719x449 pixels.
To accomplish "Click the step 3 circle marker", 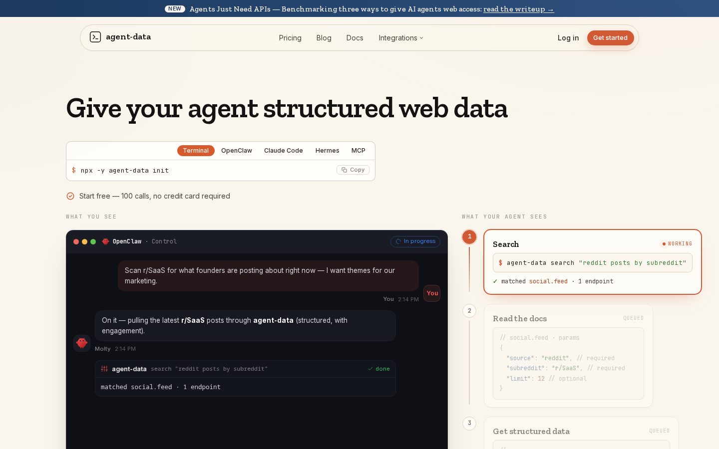I will 469,424.
